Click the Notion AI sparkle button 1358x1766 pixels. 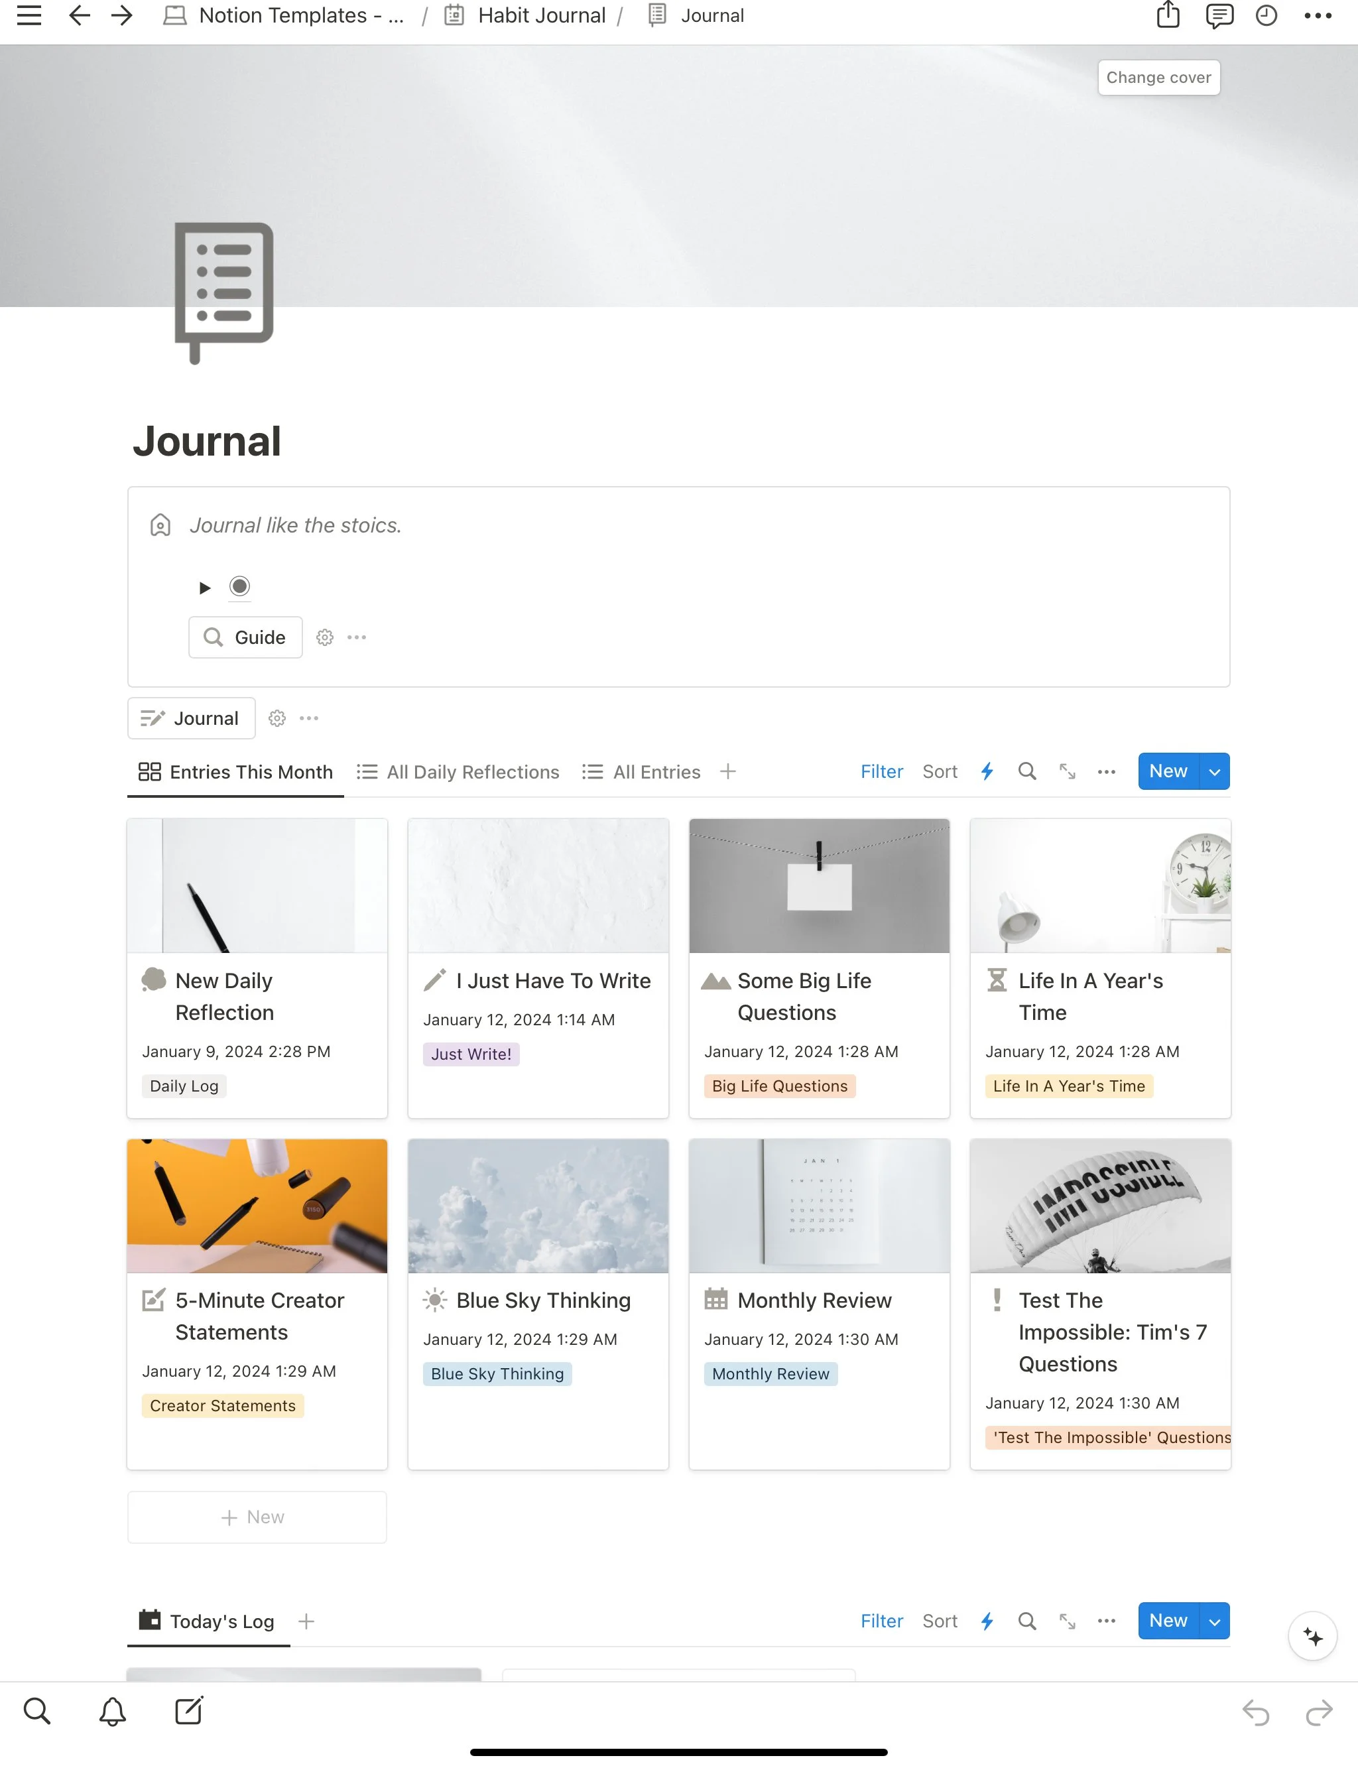click(1312, 1637)
